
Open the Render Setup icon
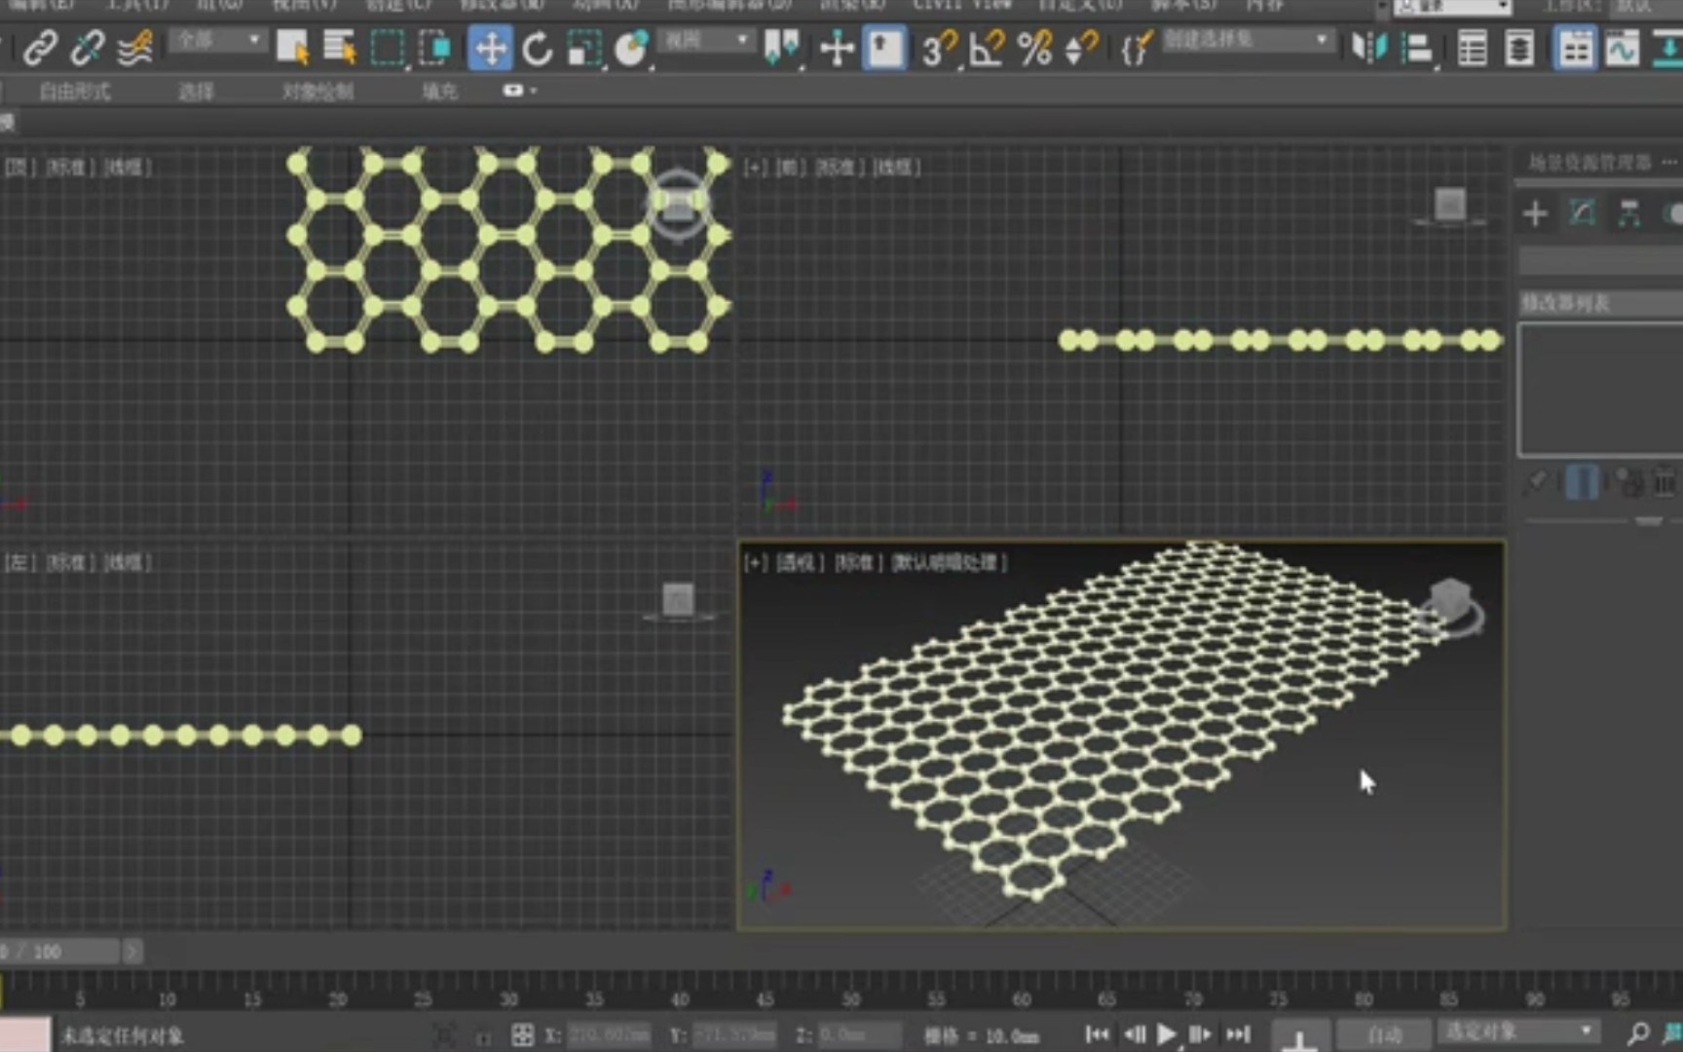tap(1669, 47)
